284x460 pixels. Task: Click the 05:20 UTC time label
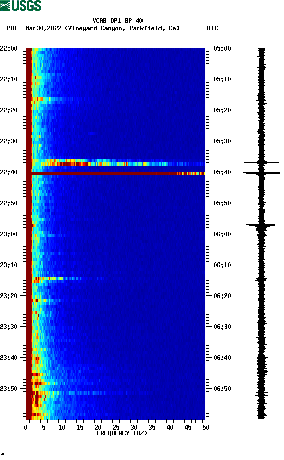(x=222, y=110)
